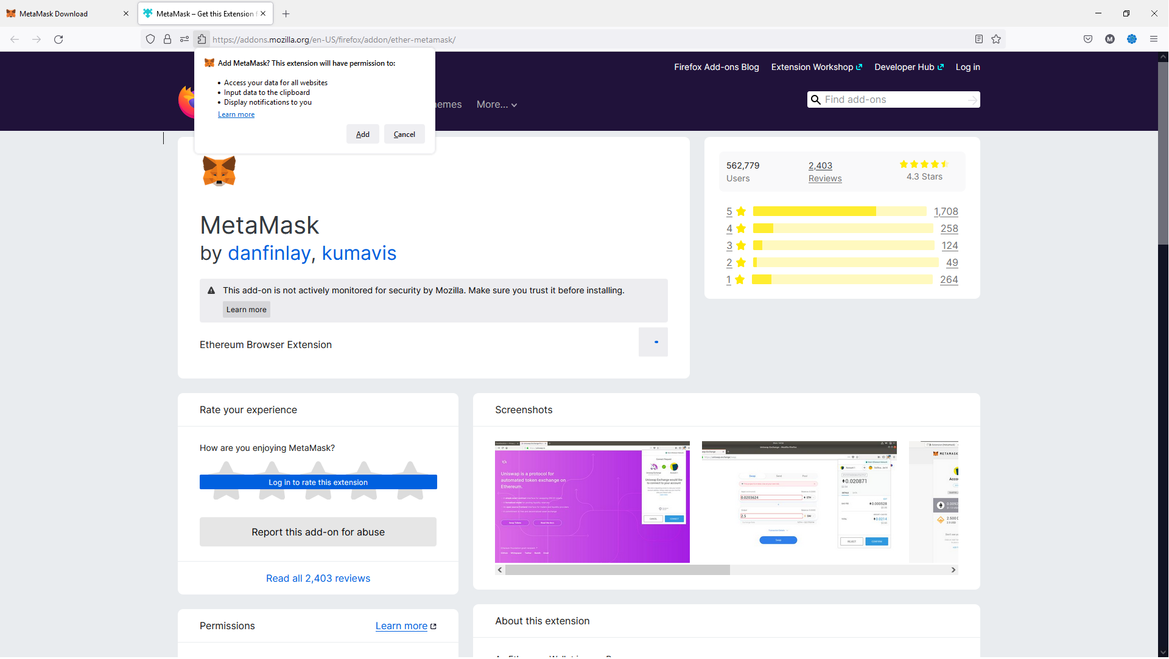Image resolution: width=1169 pixels, height=659 pixels.
Task: Click the screenshots horizontal scrollbar
Action: 617,570
